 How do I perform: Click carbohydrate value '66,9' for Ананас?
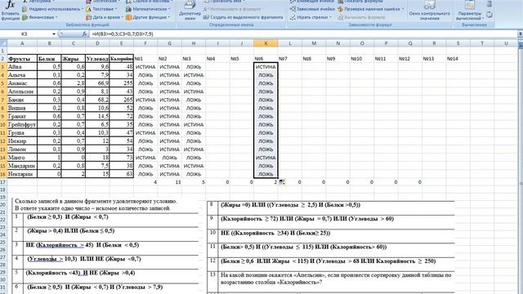(x=97, y=83)
